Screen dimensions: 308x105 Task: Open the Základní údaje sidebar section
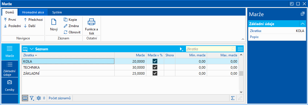pos(10,69)
